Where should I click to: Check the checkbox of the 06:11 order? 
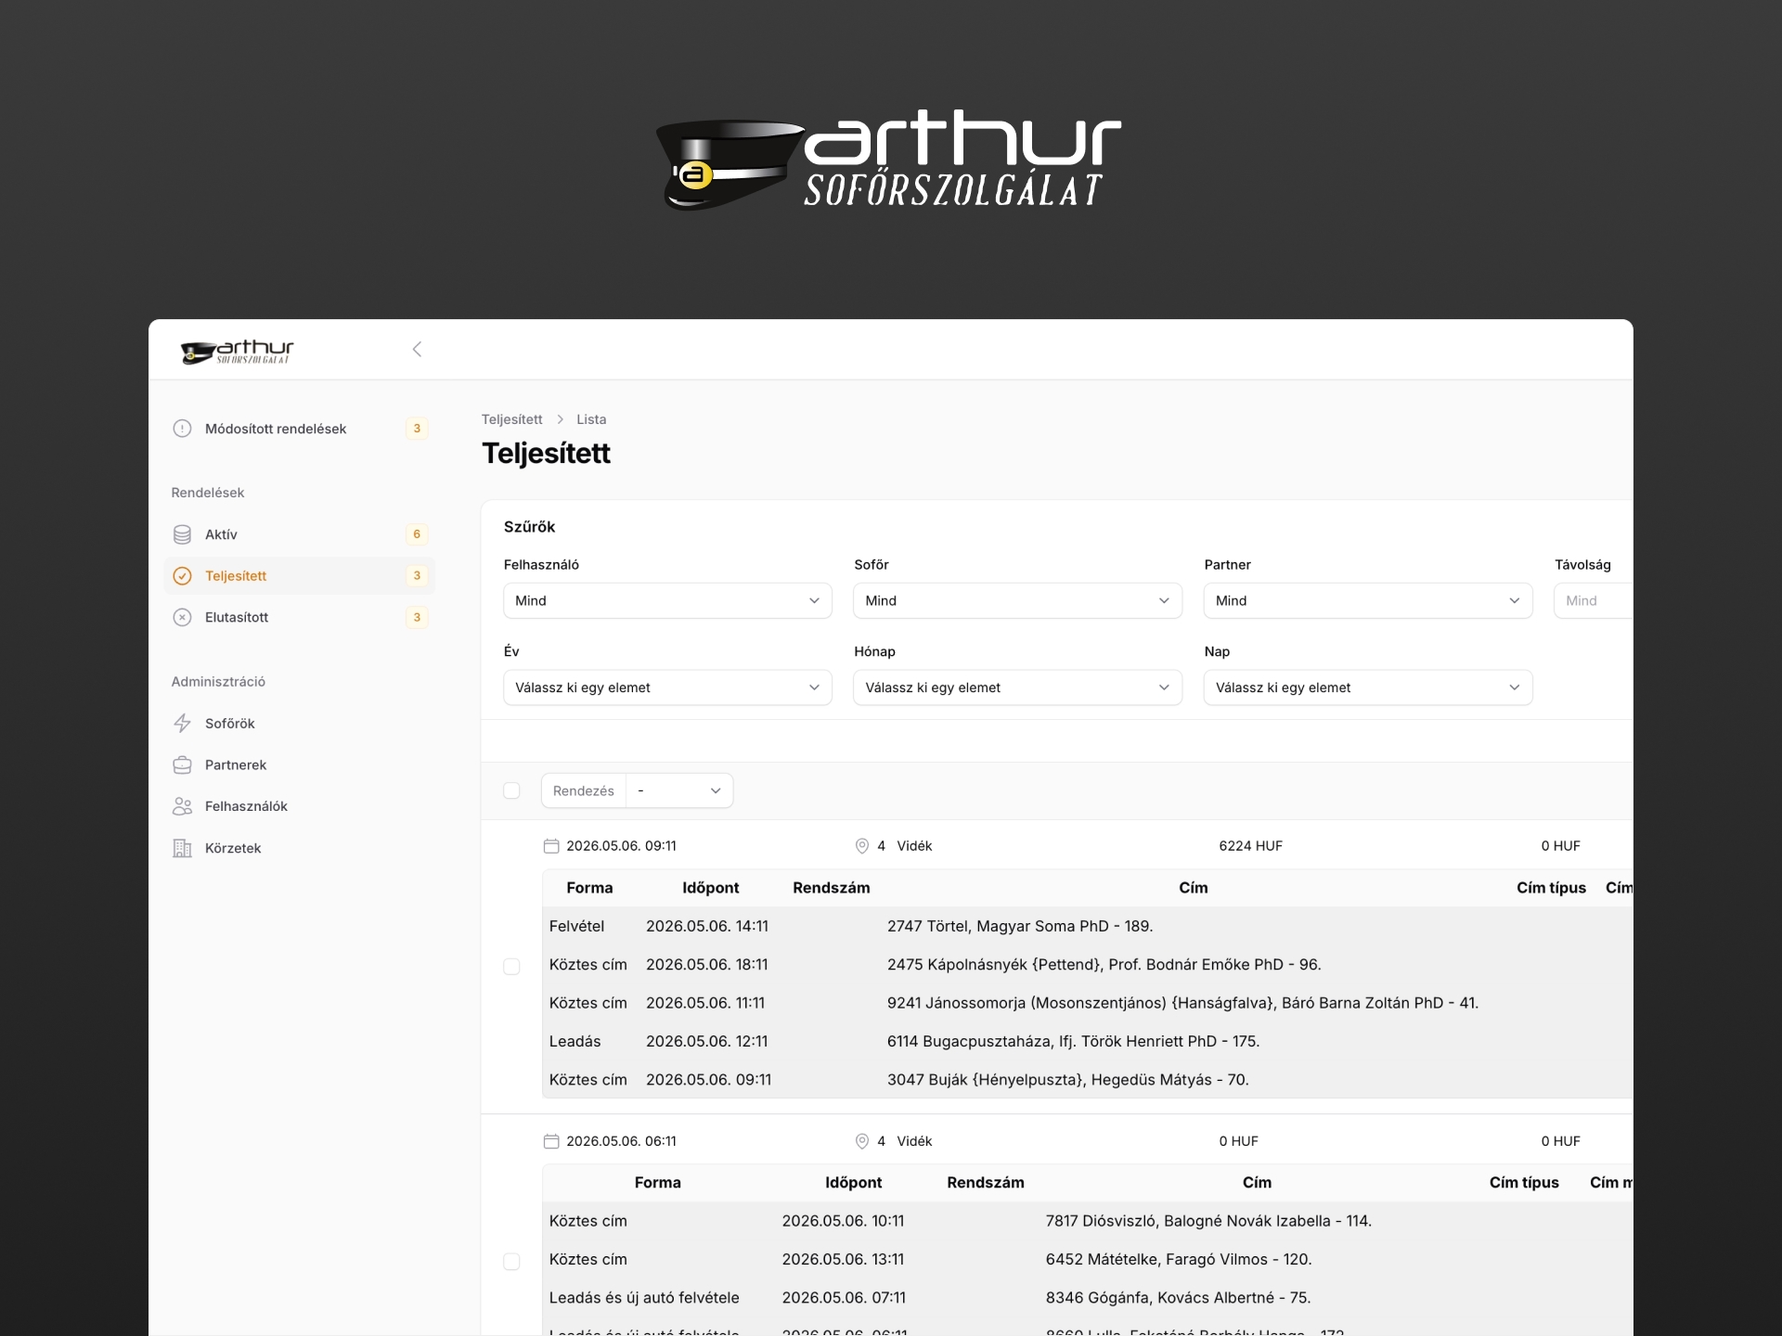click(x=511, y=1262)
